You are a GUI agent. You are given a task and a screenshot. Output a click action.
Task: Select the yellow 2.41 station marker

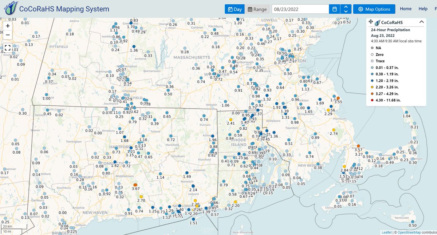click(231, 119)
